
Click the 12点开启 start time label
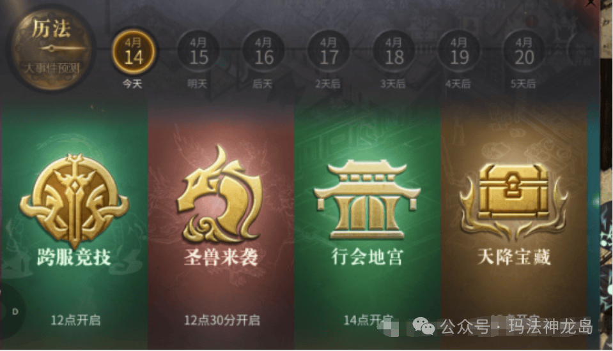(75, 320)
